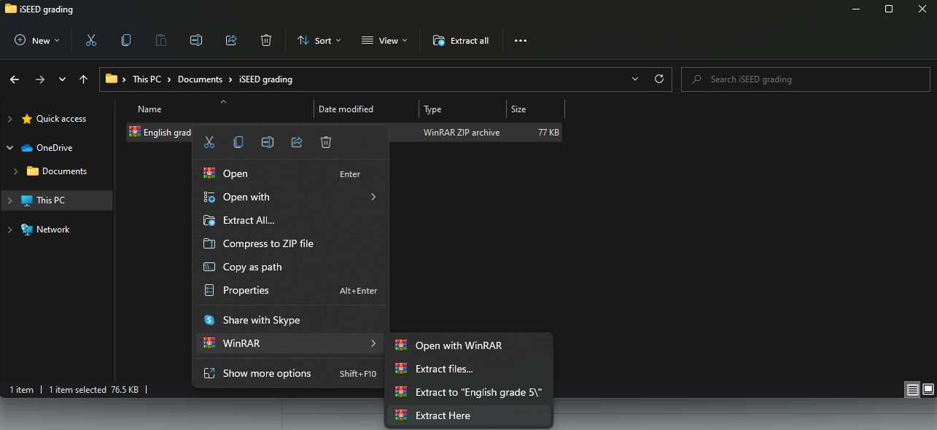Expand the Network tree node

click(10, 230)
